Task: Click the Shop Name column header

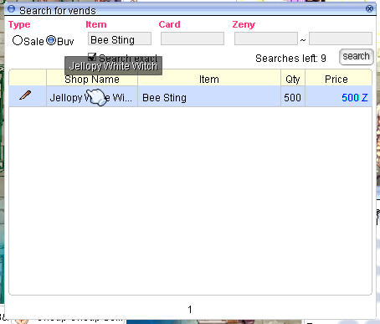Action: 92,80
